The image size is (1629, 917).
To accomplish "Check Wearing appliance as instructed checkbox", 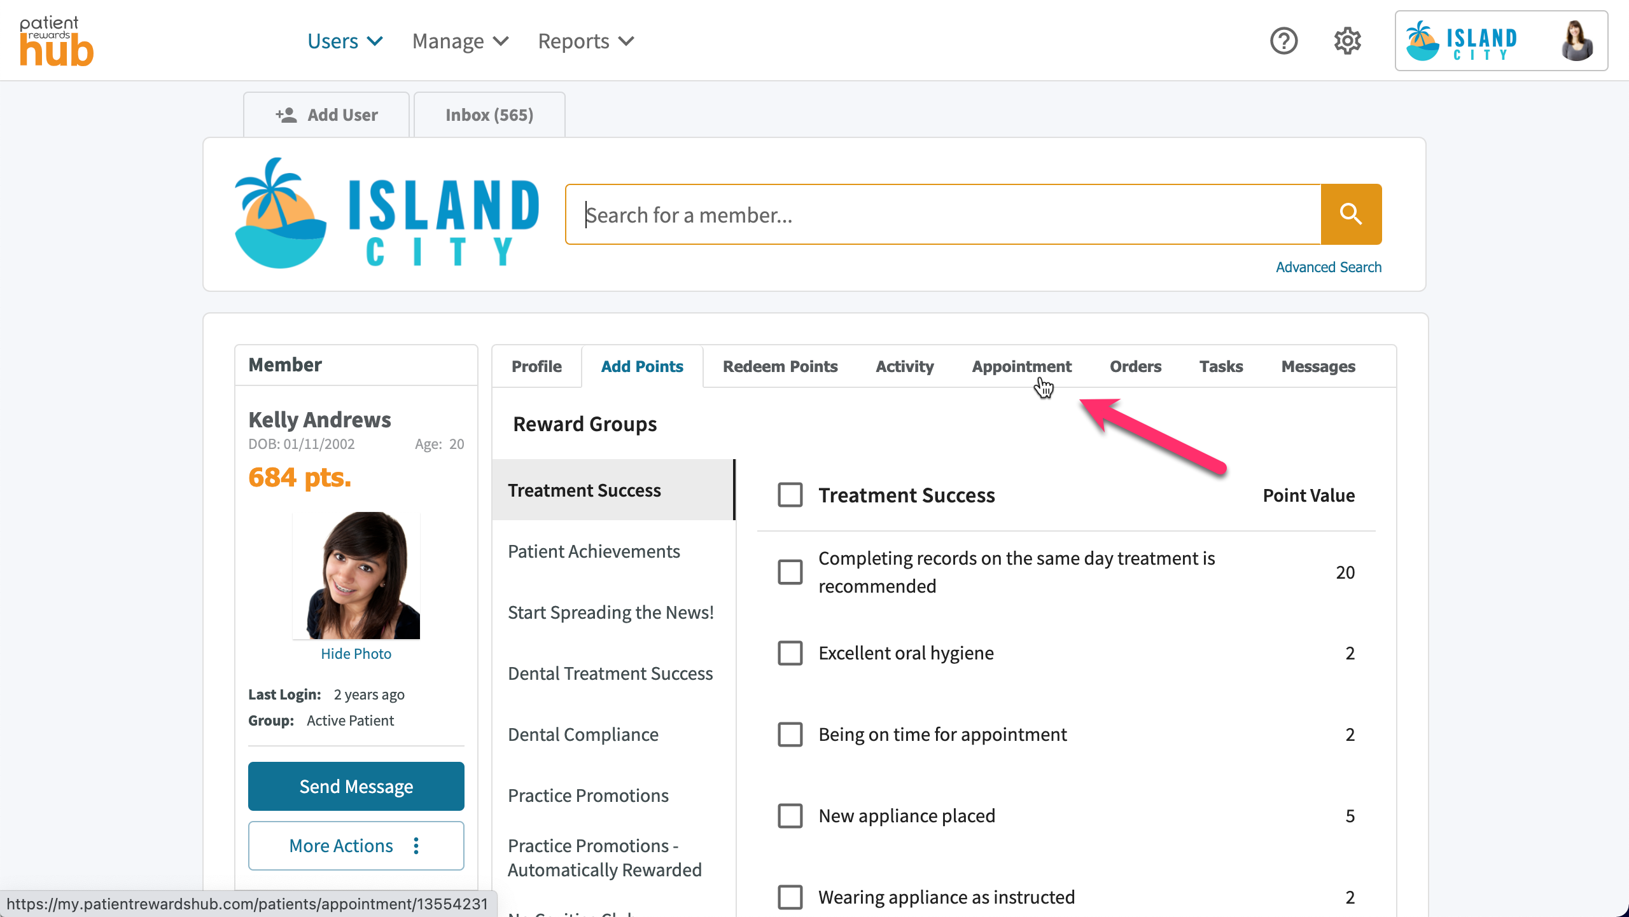I will pyautogui.click(x=790, y=897).
